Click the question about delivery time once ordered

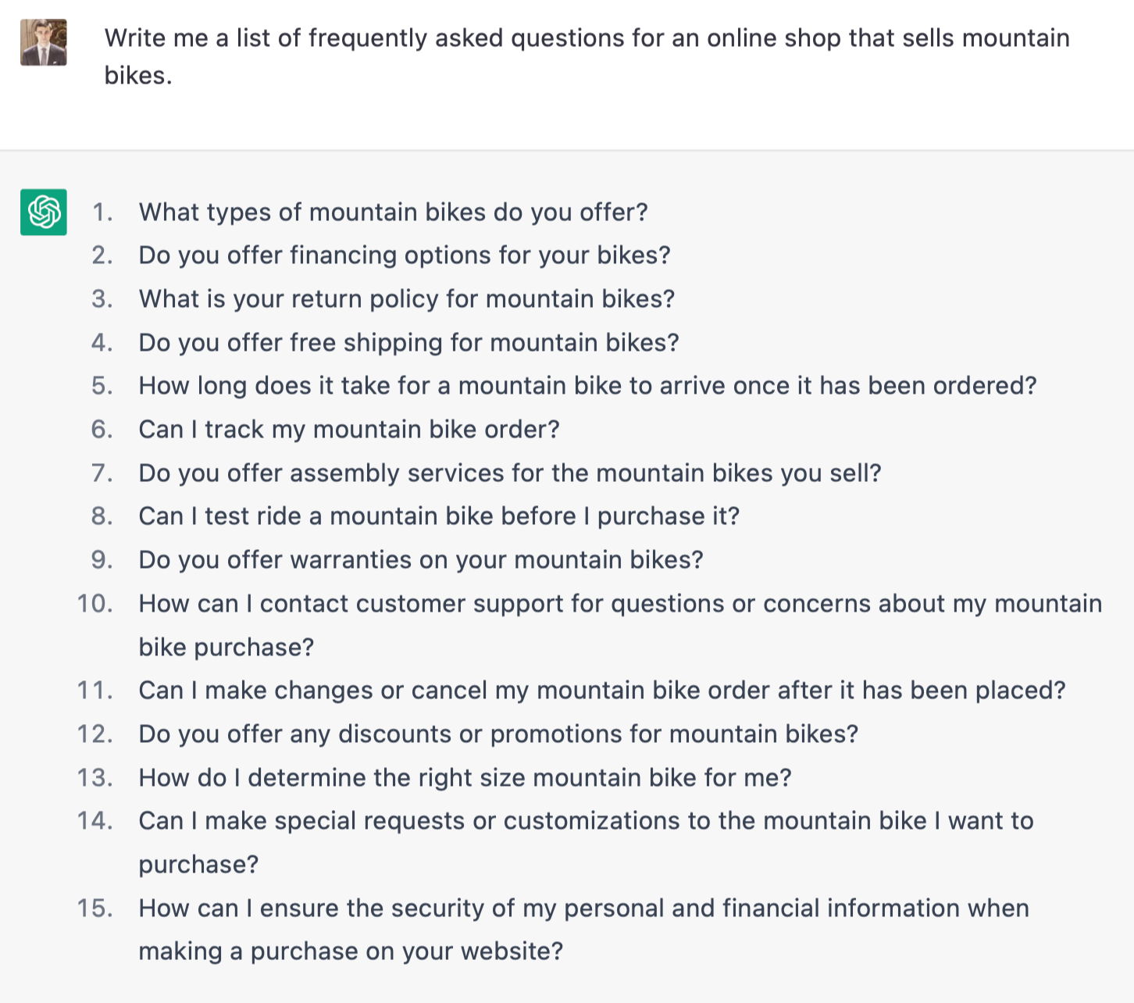coord(587,386)
